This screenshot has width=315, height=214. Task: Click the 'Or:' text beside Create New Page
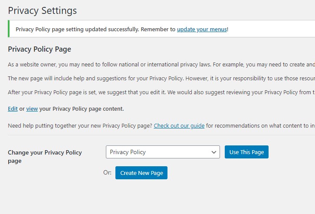pos(107,172)
